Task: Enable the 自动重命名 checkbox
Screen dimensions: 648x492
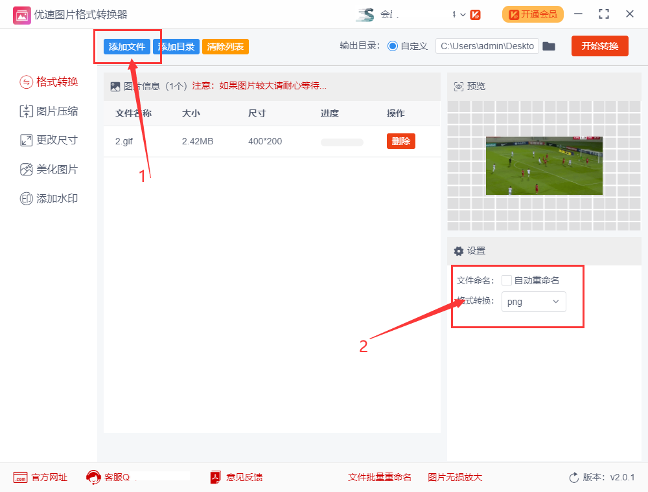Action: point(507,280)
